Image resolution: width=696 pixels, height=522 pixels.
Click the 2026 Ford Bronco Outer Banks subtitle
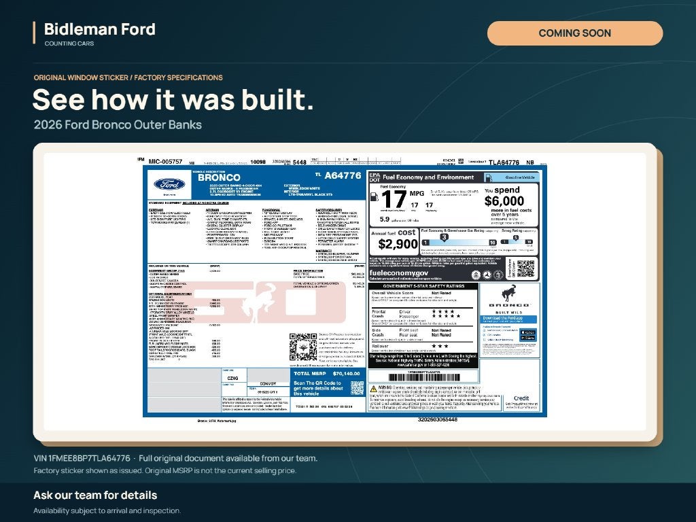(118, 125)
